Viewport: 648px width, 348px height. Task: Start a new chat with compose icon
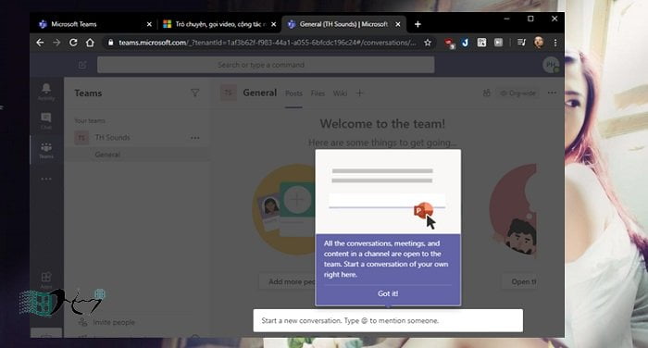coord(82,65)
